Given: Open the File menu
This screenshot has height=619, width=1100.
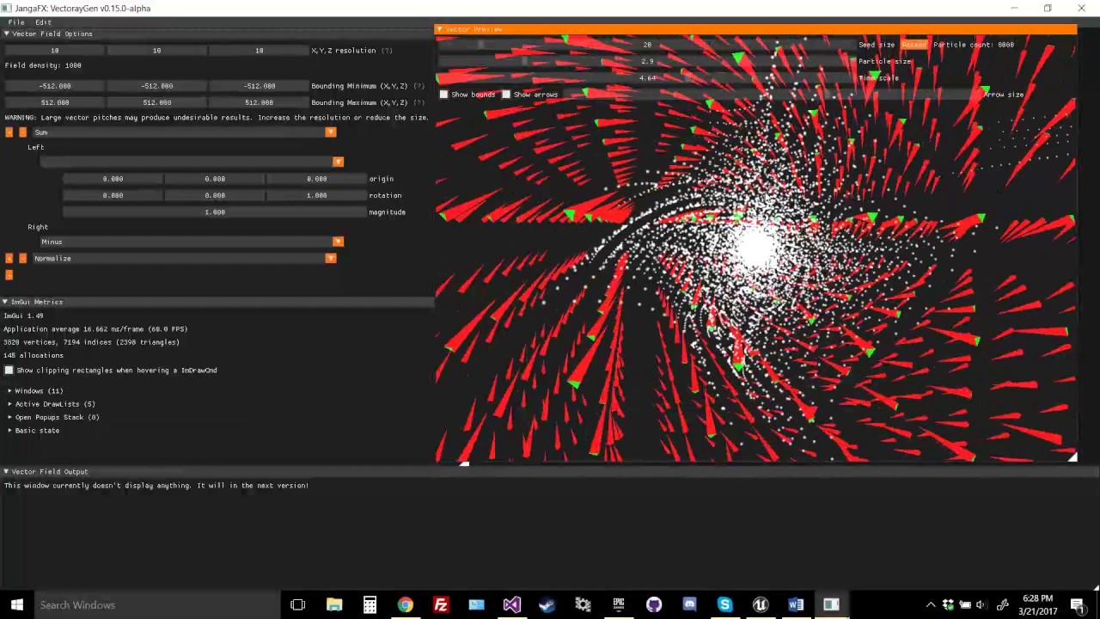Looking at the screenshot, I should coord(15,22).
